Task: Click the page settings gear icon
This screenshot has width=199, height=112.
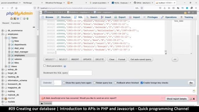Action: pos(189,12)
